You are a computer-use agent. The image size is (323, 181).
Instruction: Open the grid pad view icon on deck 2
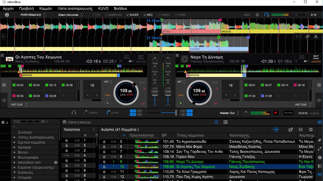[319, 85]
